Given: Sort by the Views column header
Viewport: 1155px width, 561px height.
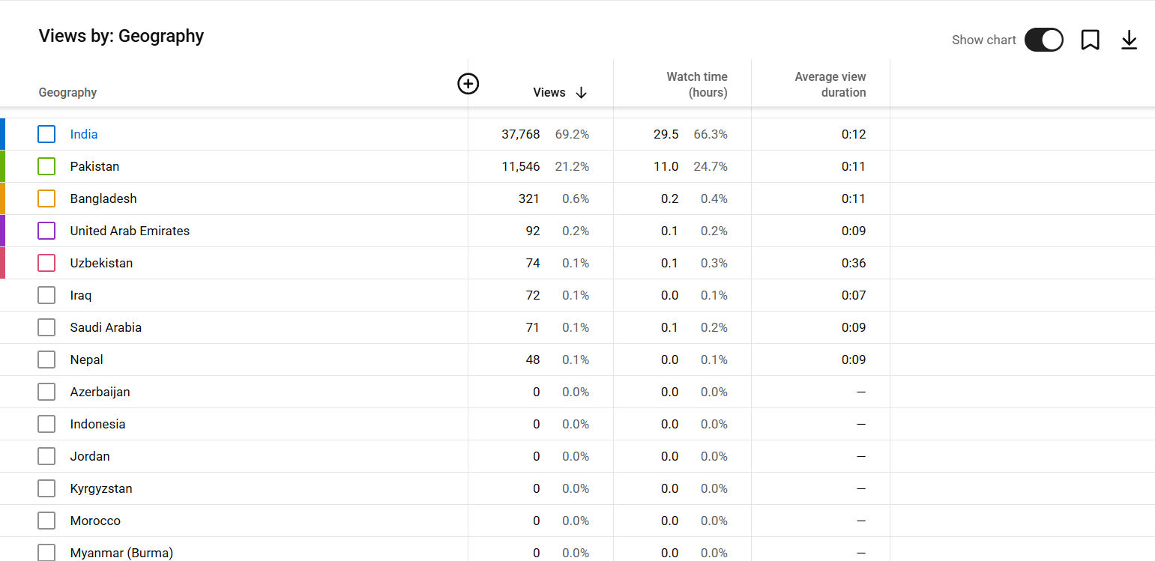Looking at the screenshot, I should coord(549,93).
